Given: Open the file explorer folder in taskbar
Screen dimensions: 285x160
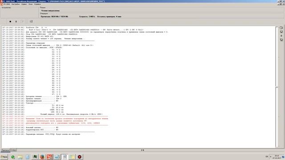Looking at the screenshot, I should point(20,157).
